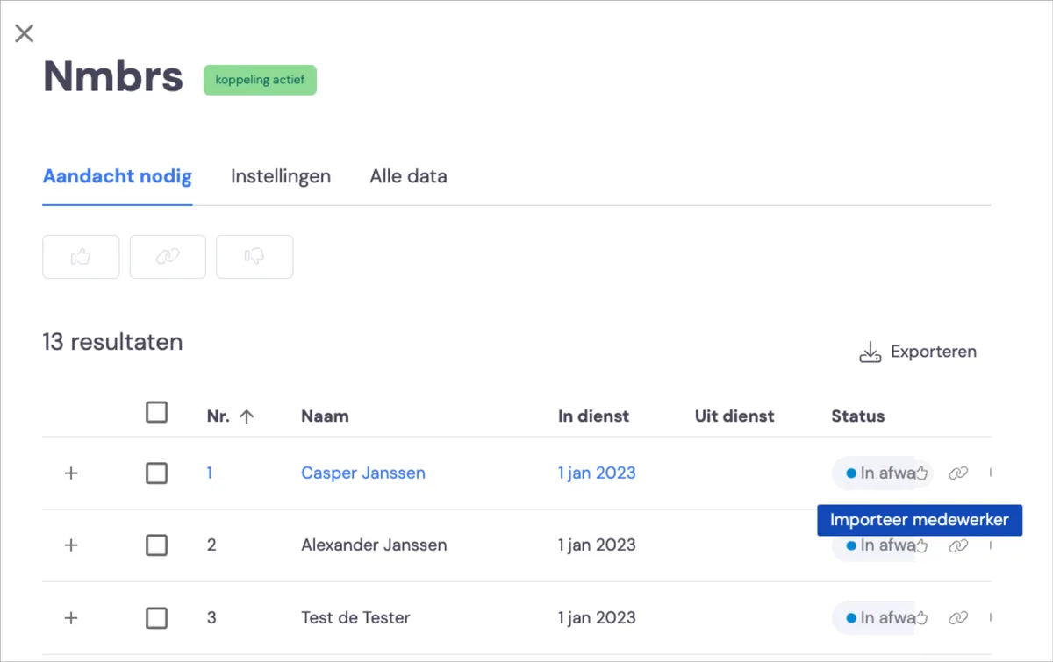Click the name Test de Tester

(x=355, y=618)
